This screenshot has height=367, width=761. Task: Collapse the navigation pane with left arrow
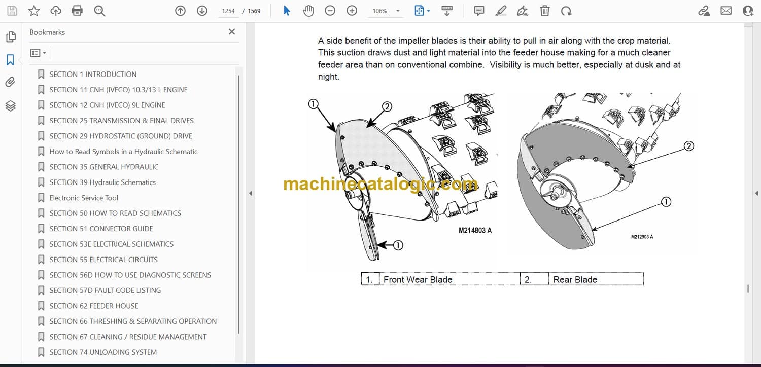click(250, 193)
